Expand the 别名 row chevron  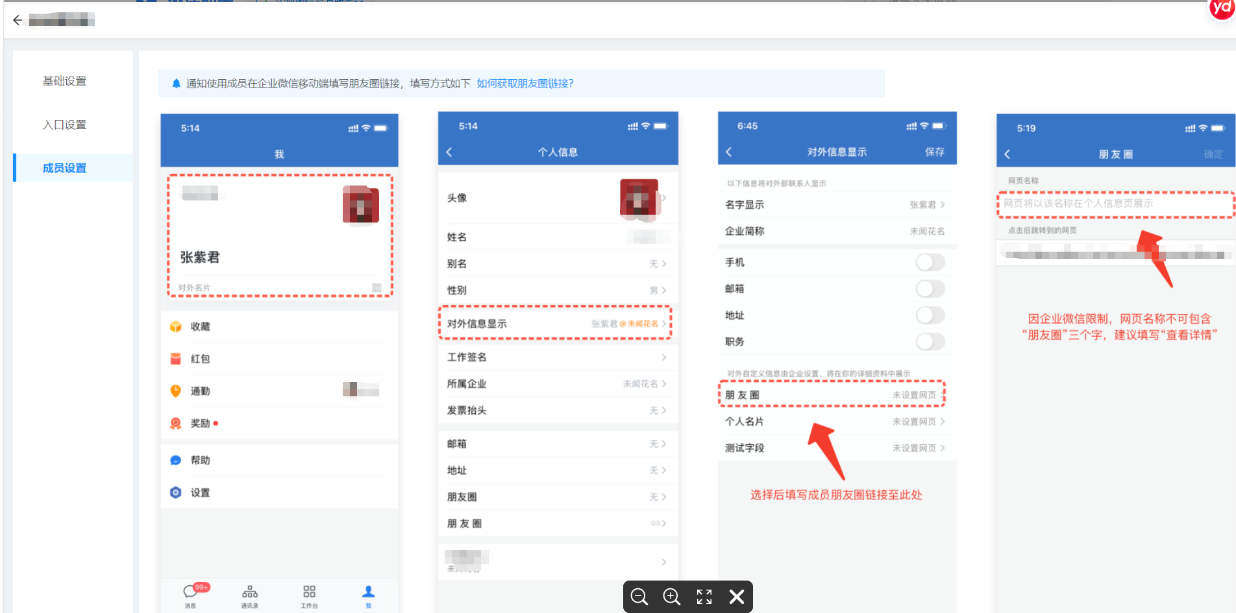(663, 264)
